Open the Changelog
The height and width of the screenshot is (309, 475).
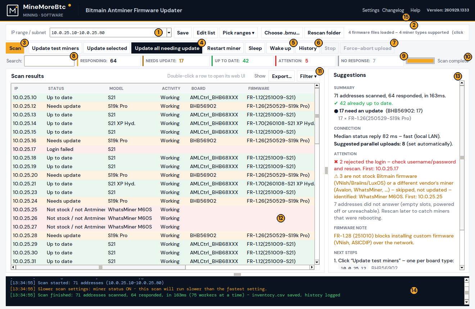tap(393, 10)
